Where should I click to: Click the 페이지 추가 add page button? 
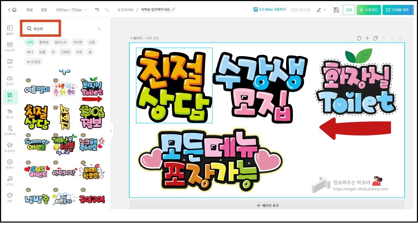pyautogui.click(x=267, y=205)
